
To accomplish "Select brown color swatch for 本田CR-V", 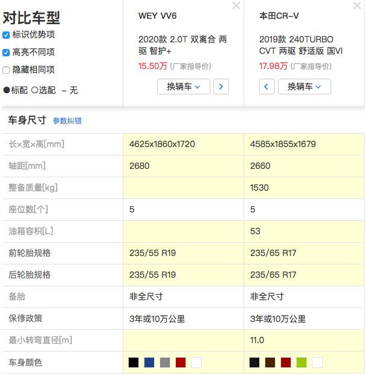I will [270, 363].
